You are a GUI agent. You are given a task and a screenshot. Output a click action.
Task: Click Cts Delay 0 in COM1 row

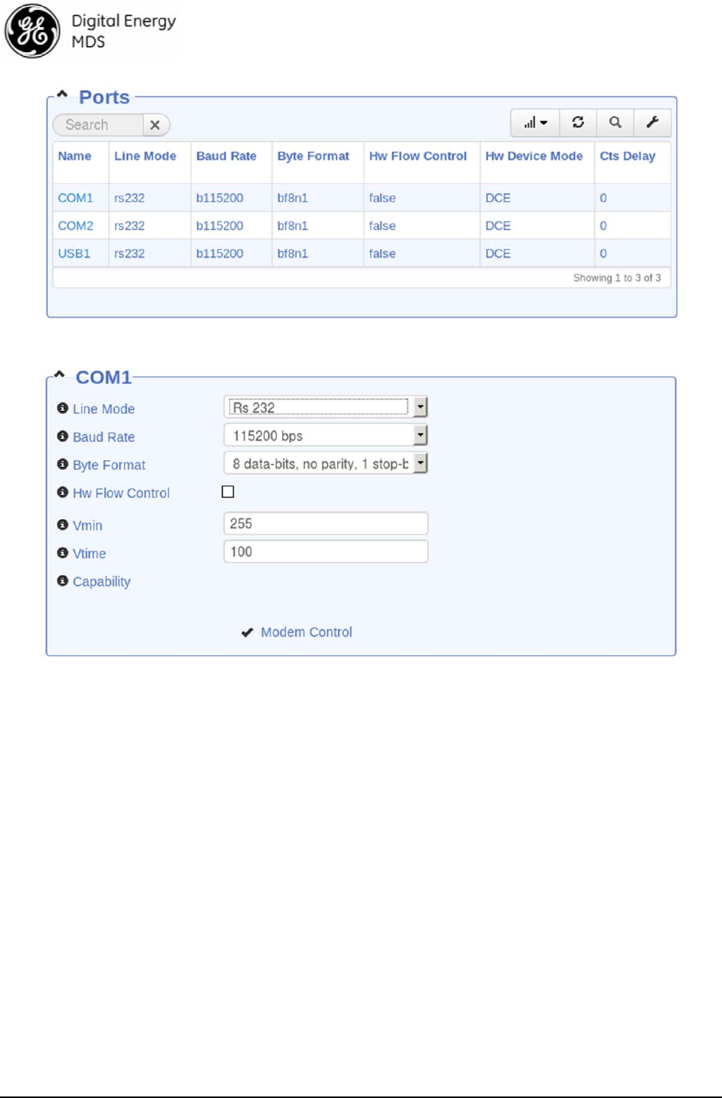point(602,198)
